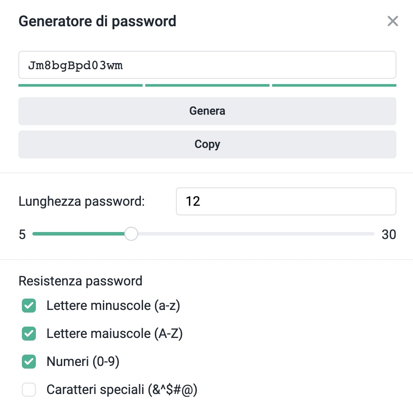Click the password length slider handle

pyautogui.click(x=131, y=234)
